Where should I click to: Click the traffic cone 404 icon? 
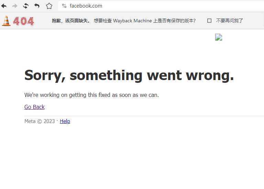click(x=6, y=21)
